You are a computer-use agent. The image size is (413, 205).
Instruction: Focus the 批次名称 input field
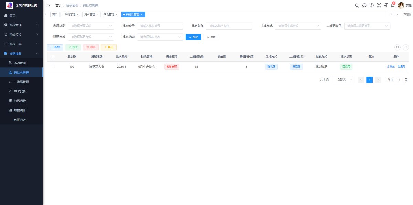point(229,26)
